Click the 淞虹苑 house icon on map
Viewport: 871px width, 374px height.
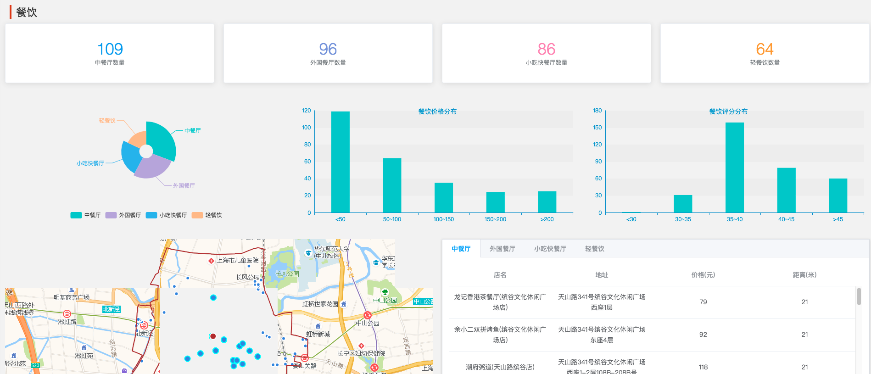[84, 348]
